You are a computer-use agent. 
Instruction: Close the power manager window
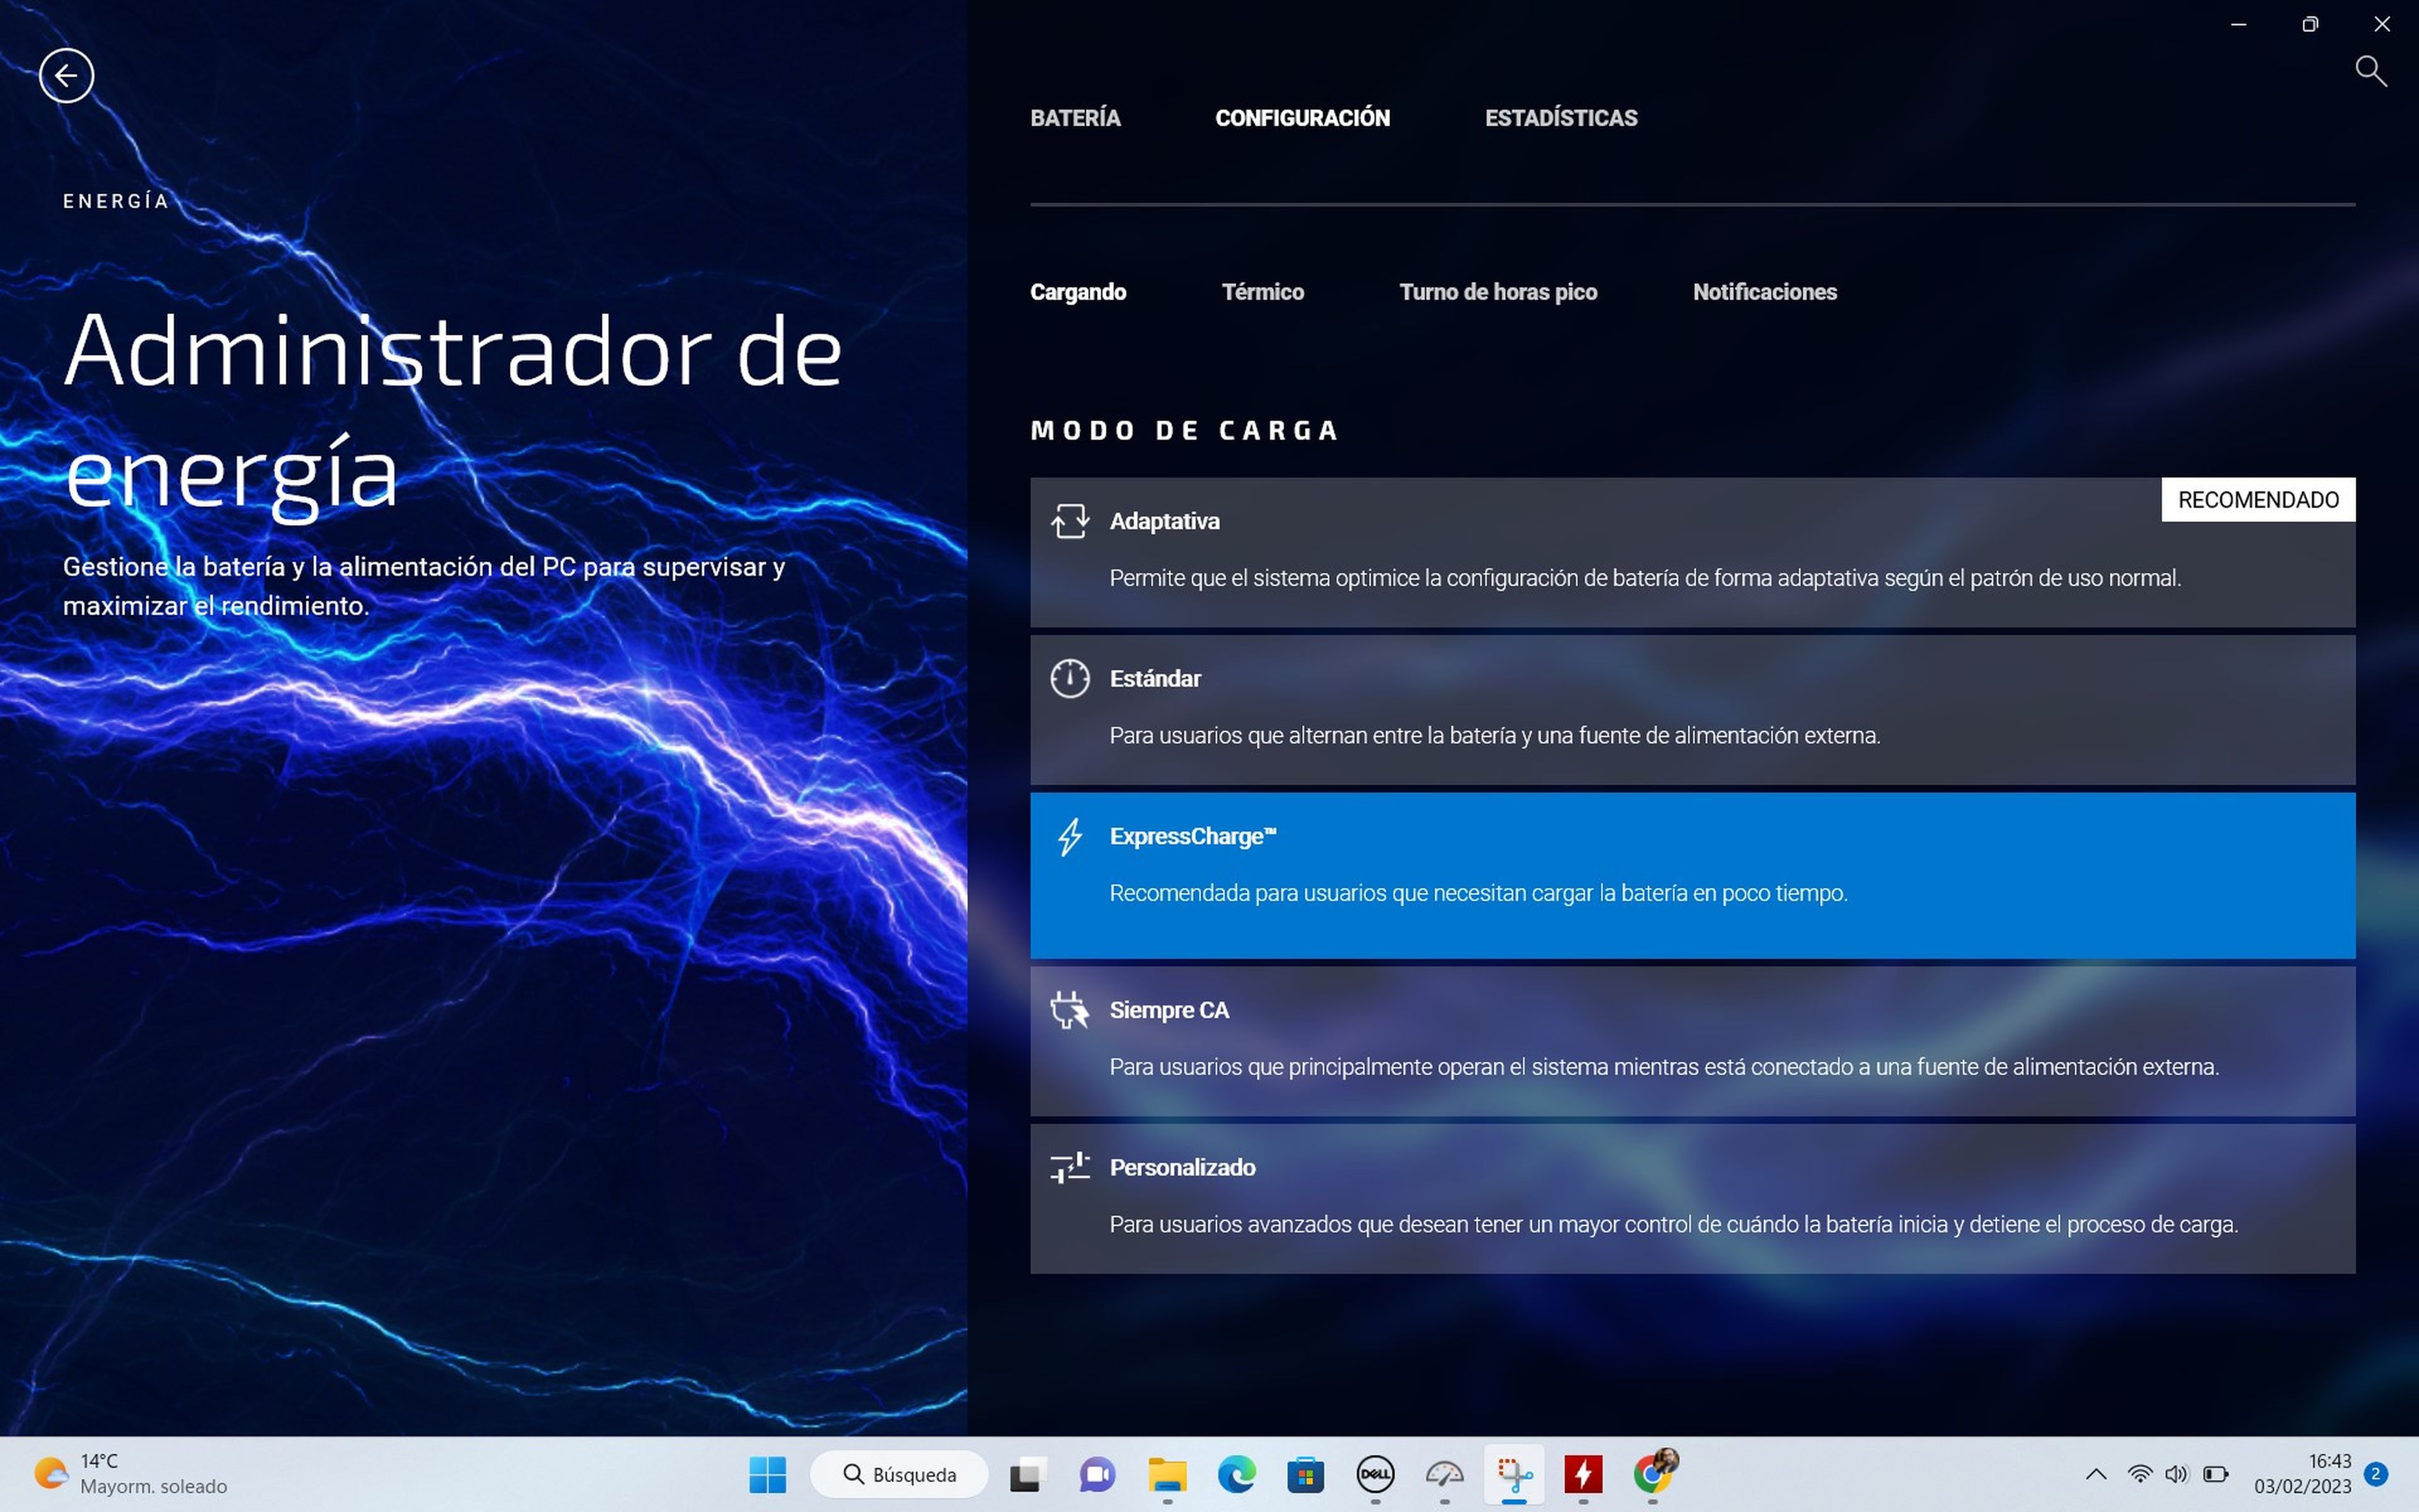[x=2381, y=24]
